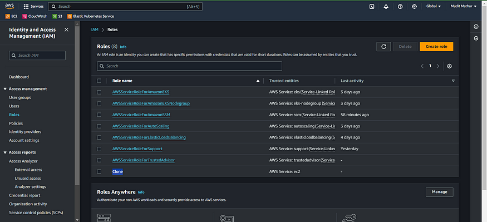Open the info panel icon on right edge

[x=476, y=27]
